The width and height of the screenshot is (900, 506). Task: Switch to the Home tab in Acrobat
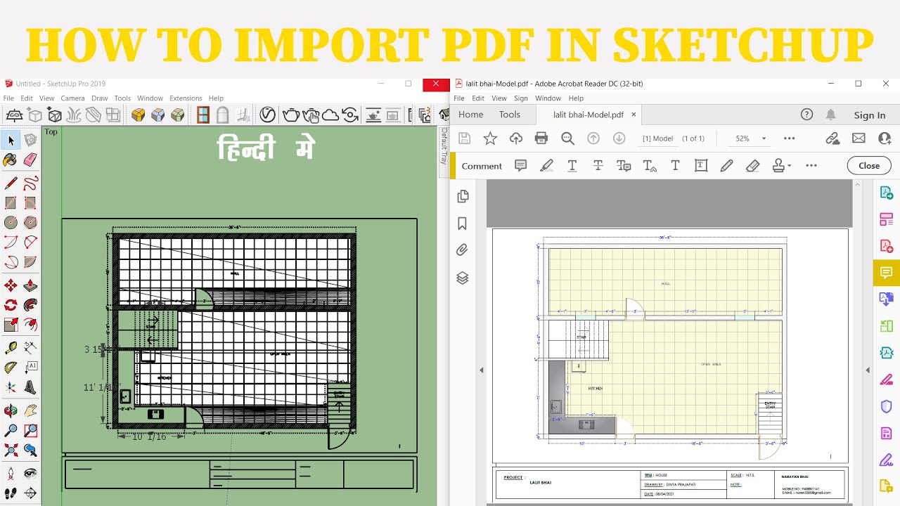pyautogui.click(x=470, y=115)
